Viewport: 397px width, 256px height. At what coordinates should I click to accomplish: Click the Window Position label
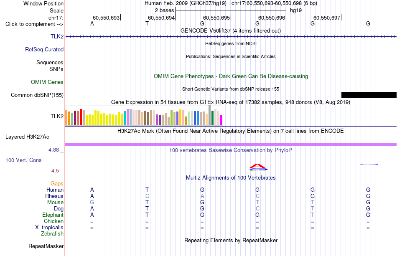point(43,3)
